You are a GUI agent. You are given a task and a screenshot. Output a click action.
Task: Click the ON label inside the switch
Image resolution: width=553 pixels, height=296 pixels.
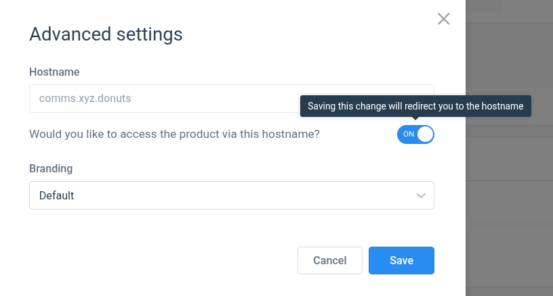tap(409, 134)
